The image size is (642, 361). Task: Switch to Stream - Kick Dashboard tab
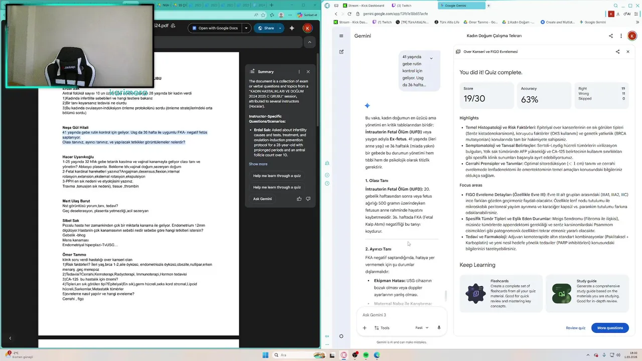pos(363,6)
